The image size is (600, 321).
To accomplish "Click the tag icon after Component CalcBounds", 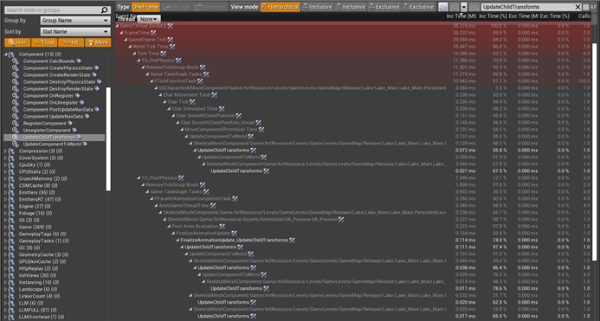I will pos(79,61).
